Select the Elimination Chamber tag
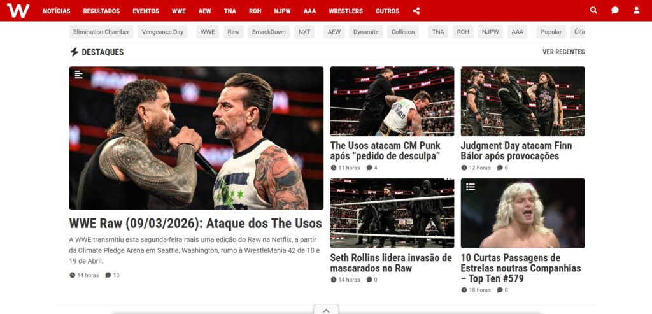Screen dimensions: 652x314 pos(101,32)
